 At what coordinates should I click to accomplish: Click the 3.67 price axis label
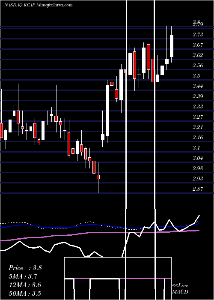click(198, 45)
